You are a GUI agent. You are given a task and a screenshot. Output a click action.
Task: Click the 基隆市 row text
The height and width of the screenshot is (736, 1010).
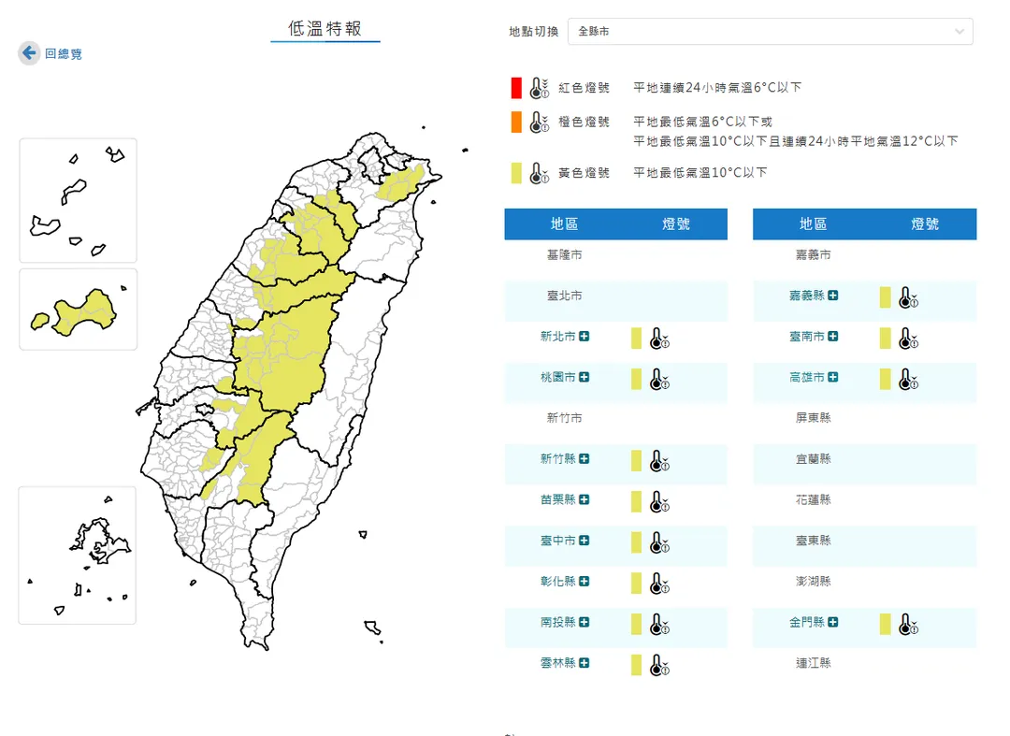point(564,255)
